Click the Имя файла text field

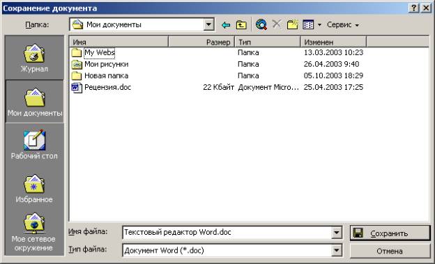click(x=227, y=233)
